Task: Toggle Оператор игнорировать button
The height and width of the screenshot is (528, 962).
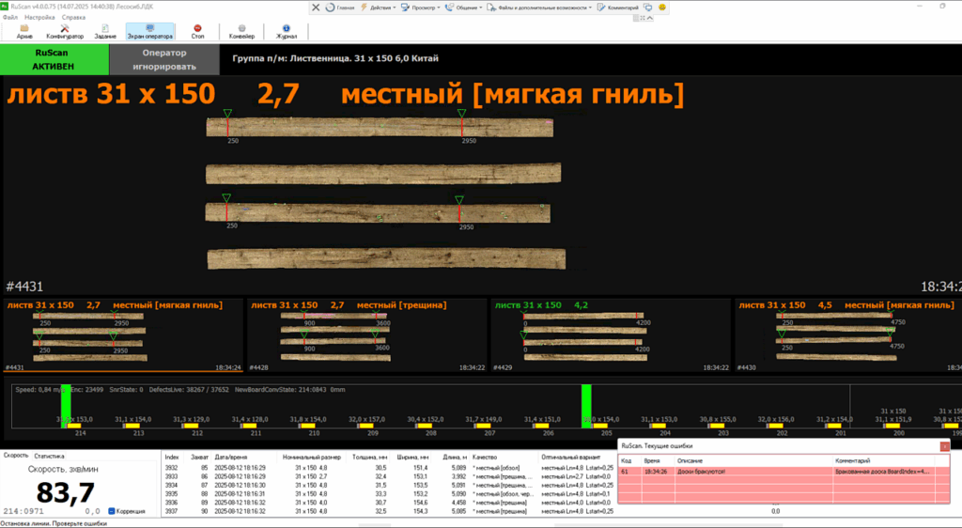Action: (164, 59)
